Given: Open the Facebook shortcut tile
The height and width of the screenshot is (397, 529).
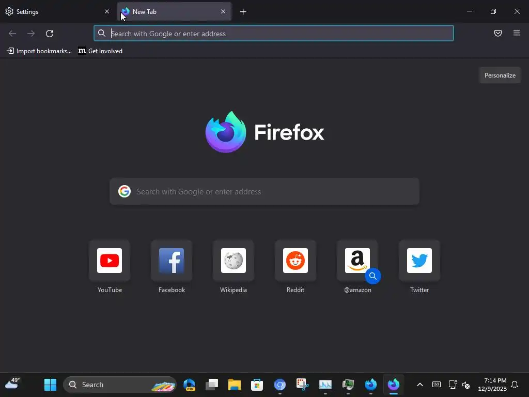Looking at the screenshot, I should click(172, 261).
